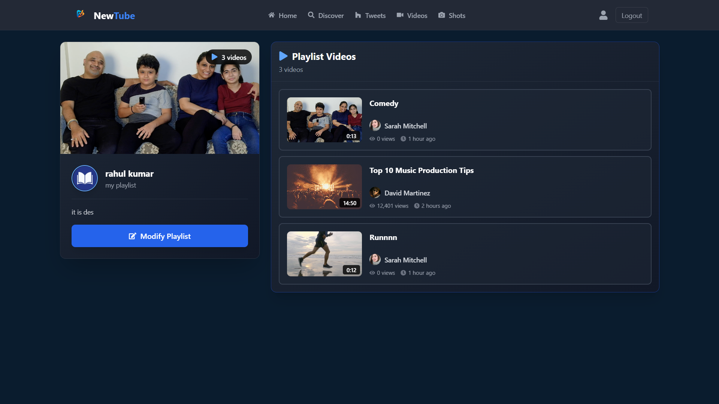
Task: Open the user profile icon
Action: [x=603, y=15]
